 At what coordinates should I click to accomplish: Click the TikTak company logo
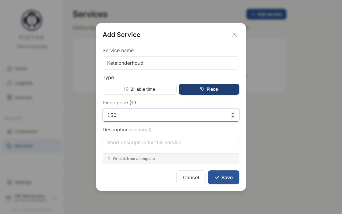point(32,20)
